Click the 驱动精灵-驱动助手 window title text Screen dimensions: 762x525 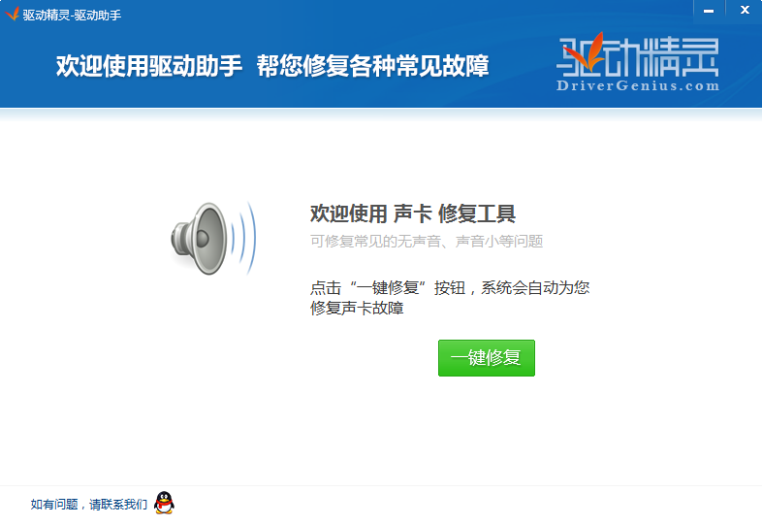72,16
